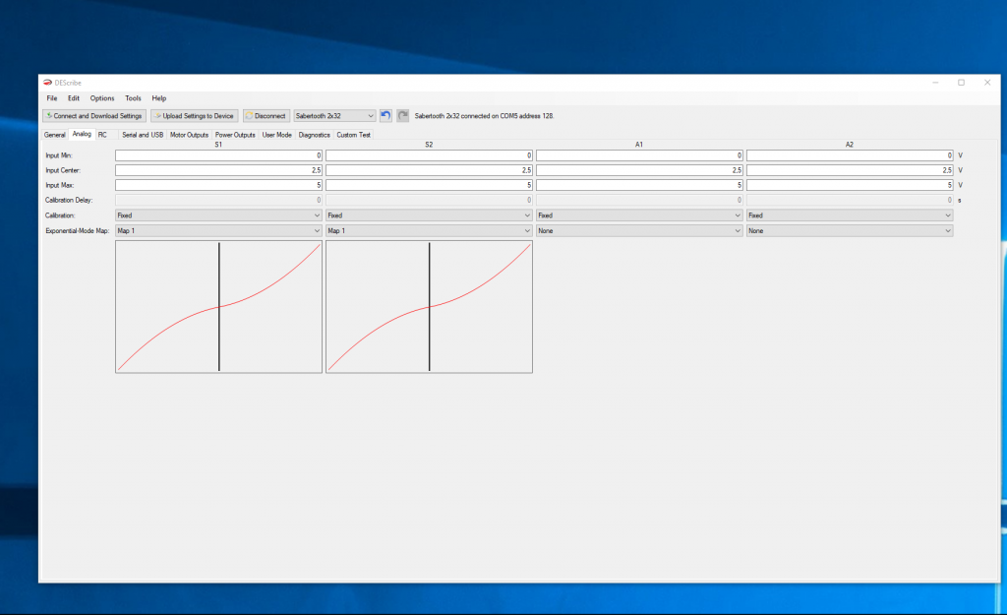Click the A1 Input Center field
The width and height of the screenshot is (1007, 615).
click(639, 170)
